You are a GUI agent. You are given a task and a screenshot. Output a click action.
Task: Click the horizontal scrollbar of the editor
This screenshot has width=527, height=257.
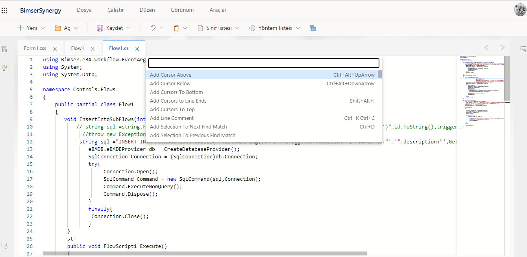[x=205, y=254]
